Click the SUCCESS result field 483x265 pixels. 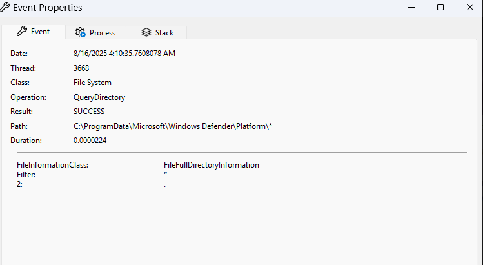click(x=89, y=112)
